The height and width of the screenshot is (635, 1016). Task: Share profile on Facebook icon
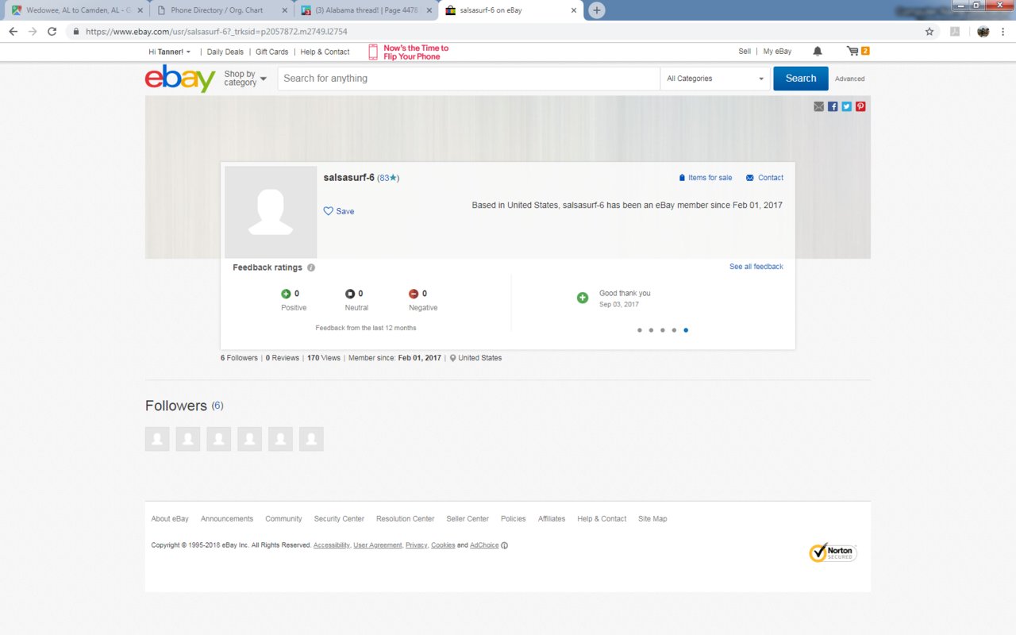[833, 106]
